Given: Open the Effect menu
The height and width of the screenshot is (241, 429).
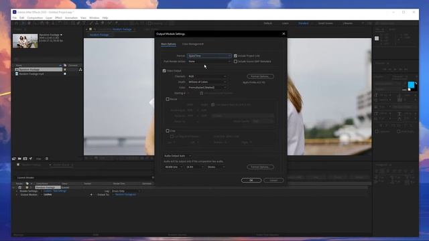Looking at the screenshot, I should (x=58, y=18).
